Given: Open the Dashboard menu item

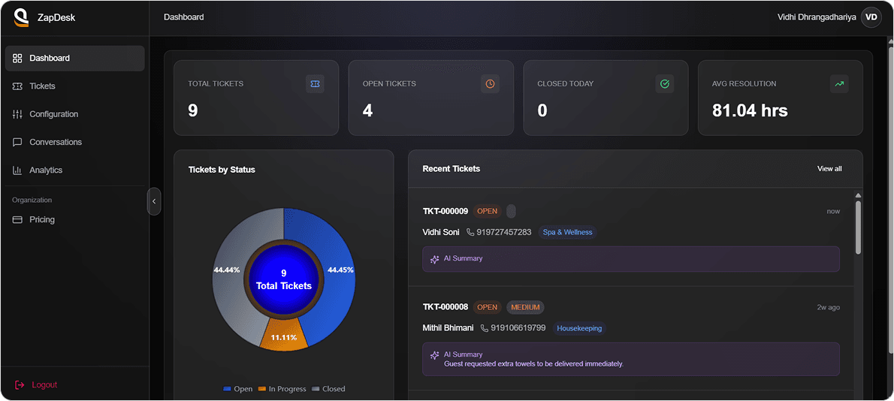Looking at the screenshot, I should (74, 58).
